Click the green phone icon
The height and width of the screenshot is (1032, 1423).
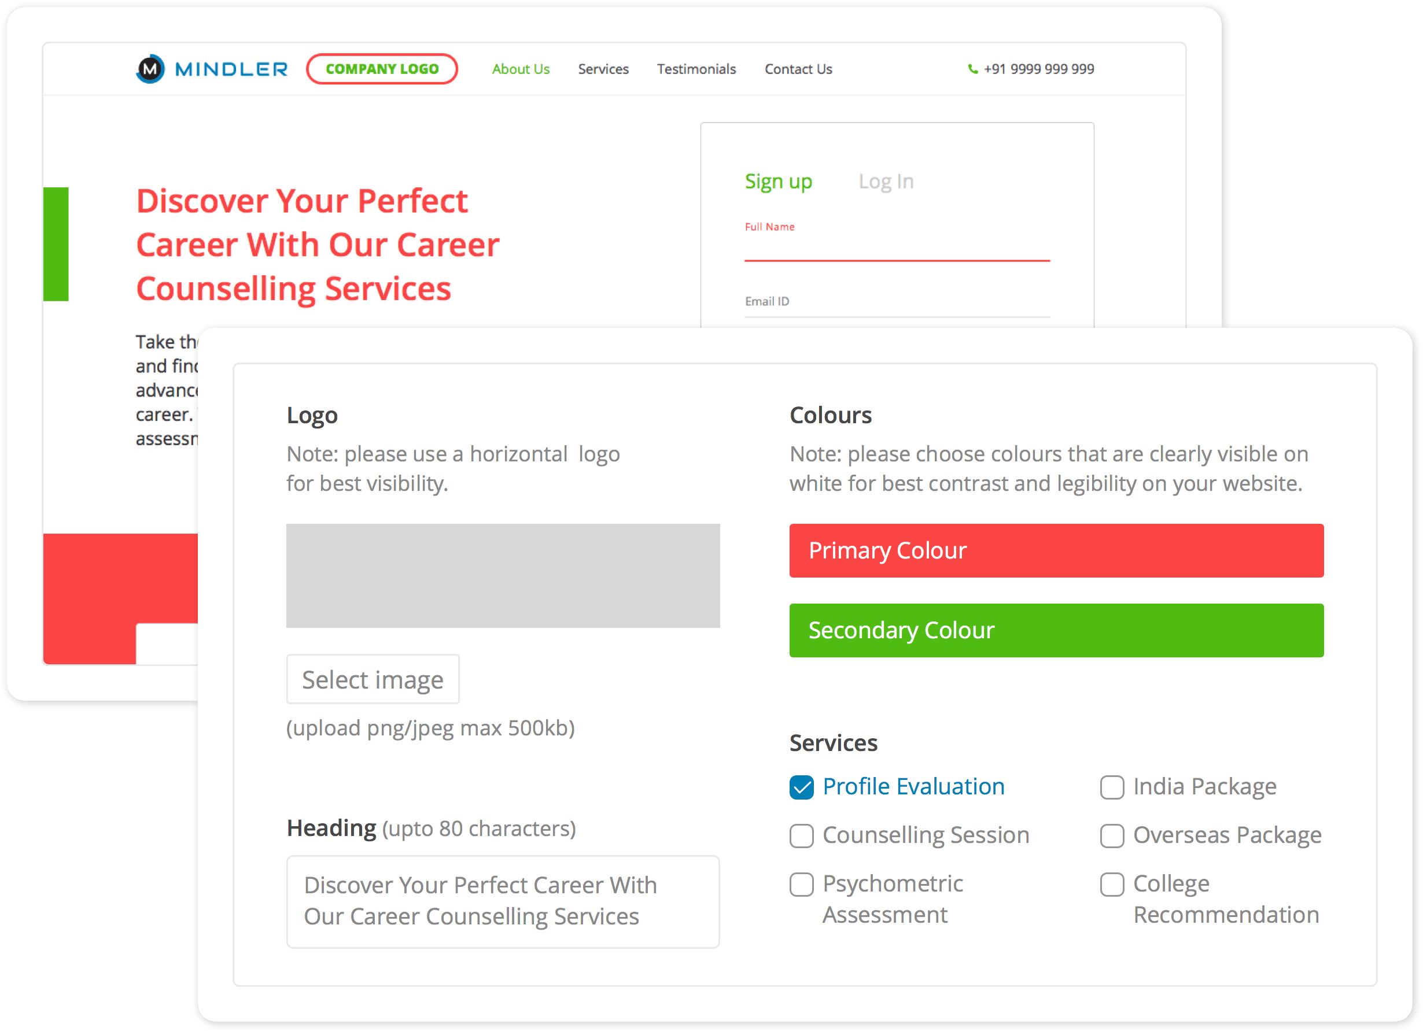coord(972,69)
